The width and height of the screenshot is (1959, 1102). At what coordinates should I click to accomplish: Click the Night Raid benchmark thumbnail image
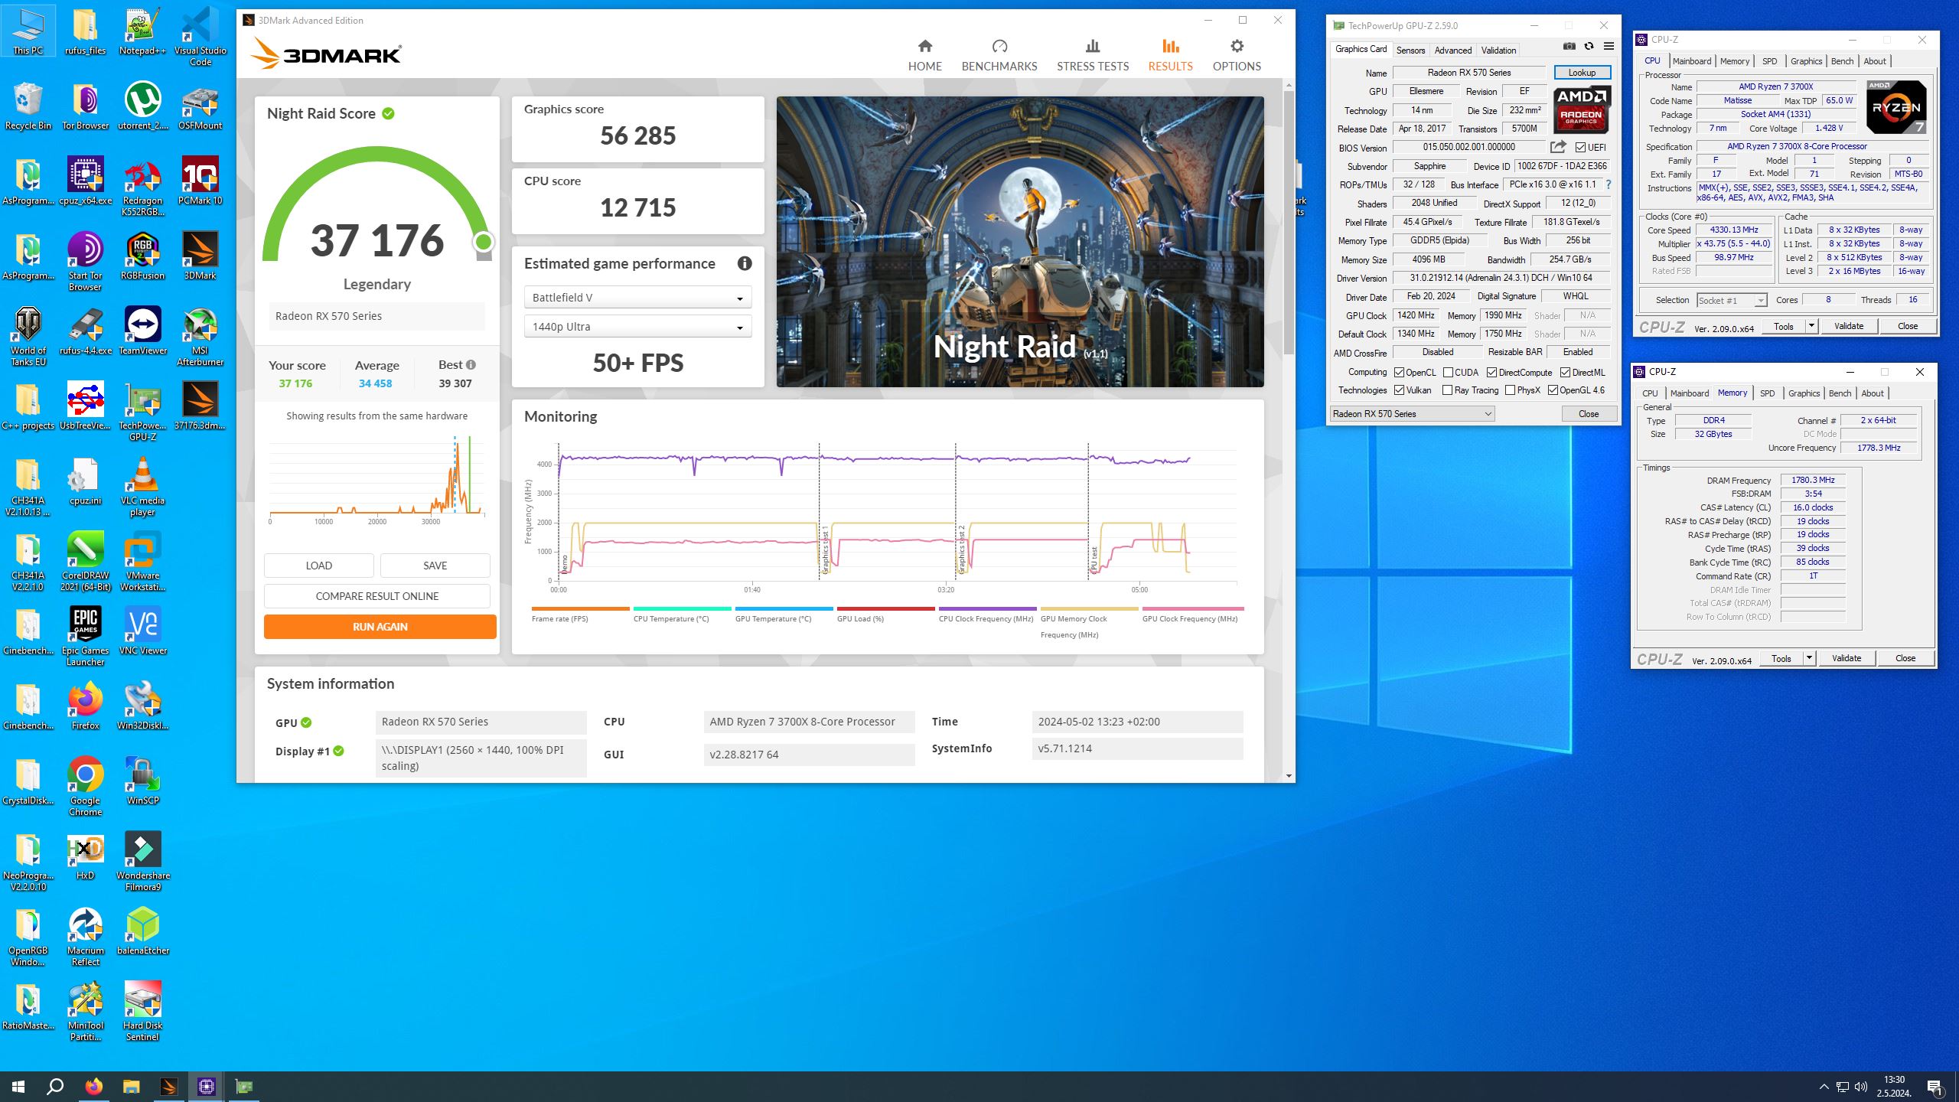point(1020,242)
